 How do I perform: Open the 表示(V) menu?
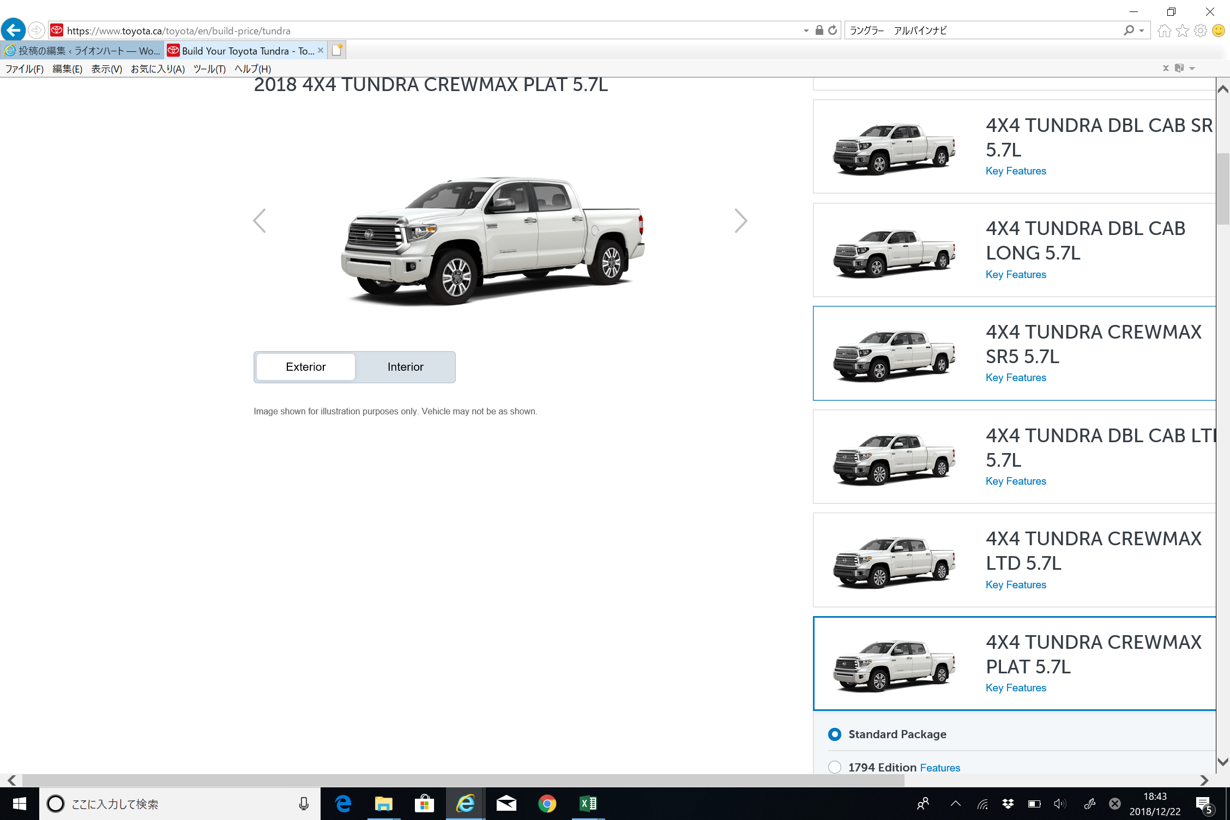coord(107,69)
